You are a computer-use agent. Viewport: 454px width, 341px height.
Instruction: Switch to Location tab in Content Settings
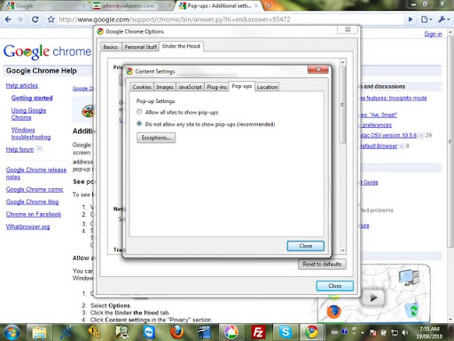(x=267, y=87)
